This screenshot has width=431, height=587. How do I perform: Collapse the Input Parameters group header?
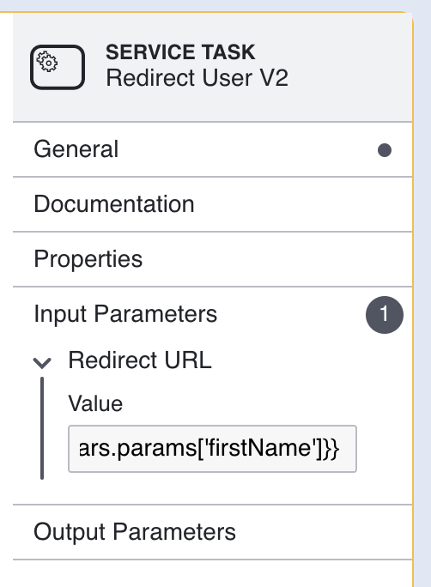click(x=212, y=314)
